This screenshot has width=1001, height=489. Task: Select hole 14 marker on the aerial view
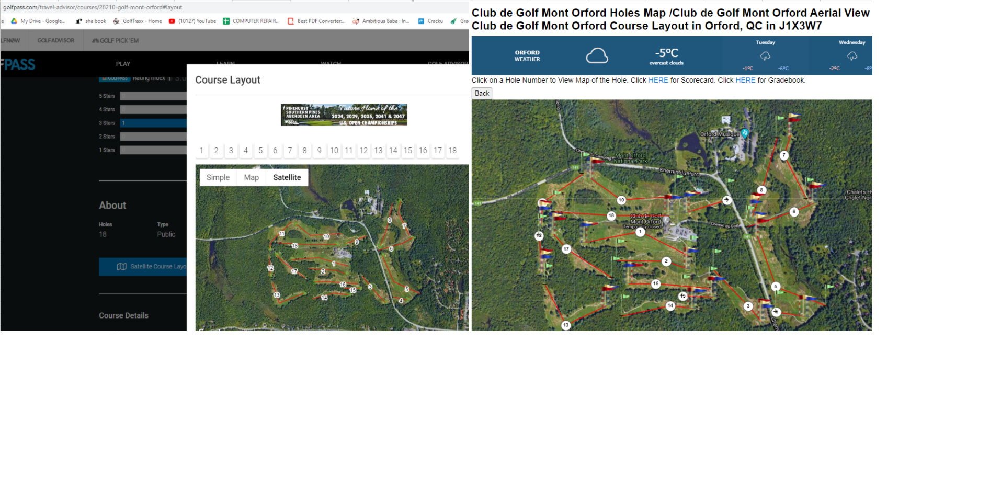click(x=670, y=305)
